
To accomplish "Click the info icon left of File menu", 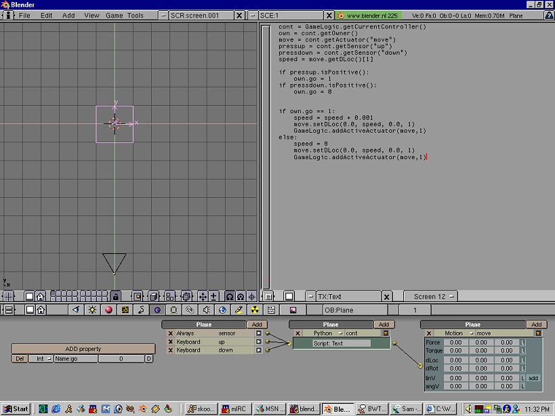I will tap(8, 15).
